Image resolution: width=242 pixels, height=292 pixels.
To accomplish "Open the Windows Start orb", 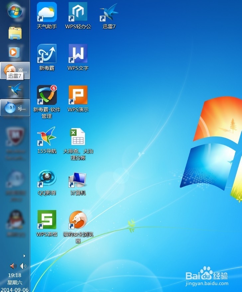I will click(15, 11).
